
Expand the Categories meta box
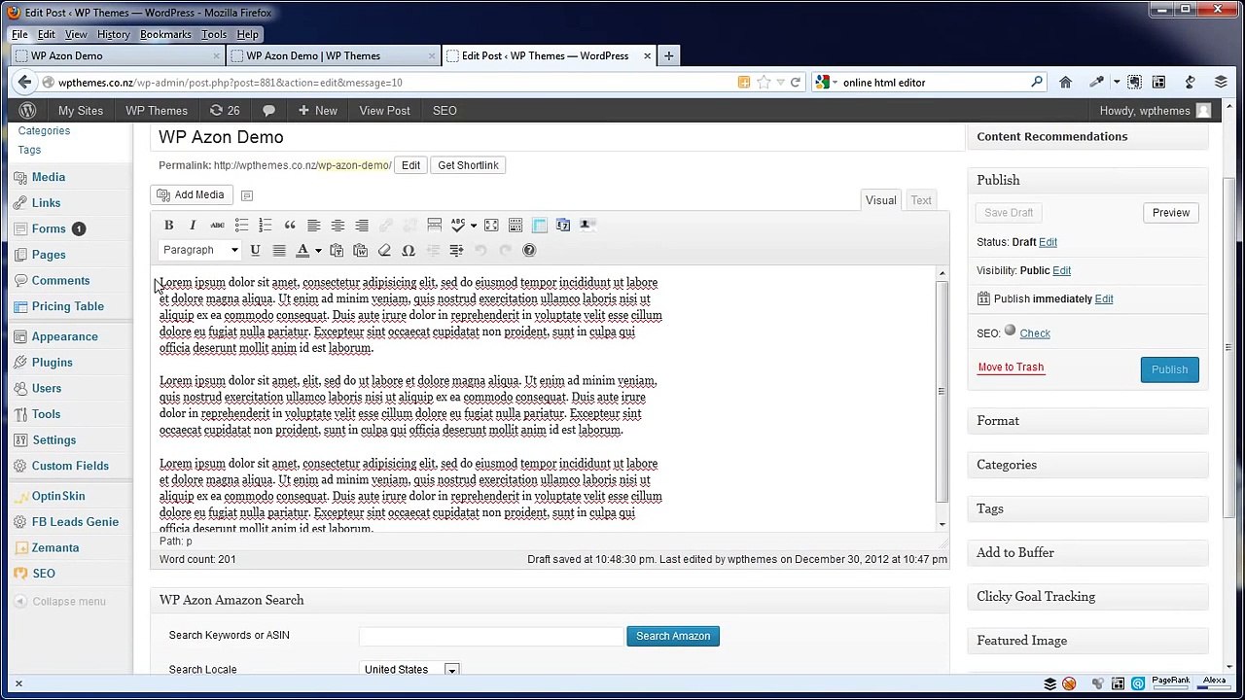(x=1087, y=465)
